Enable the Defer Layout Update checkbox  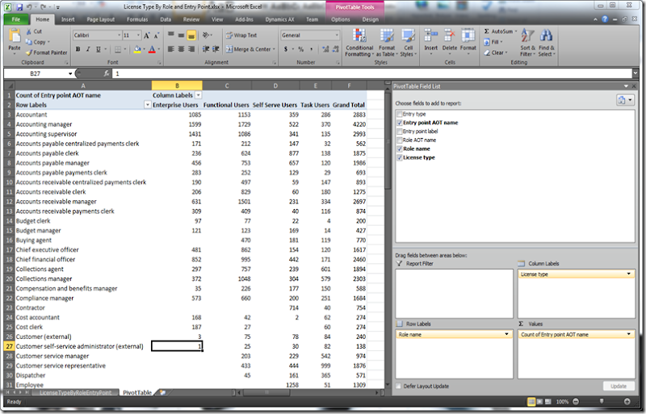400,387
